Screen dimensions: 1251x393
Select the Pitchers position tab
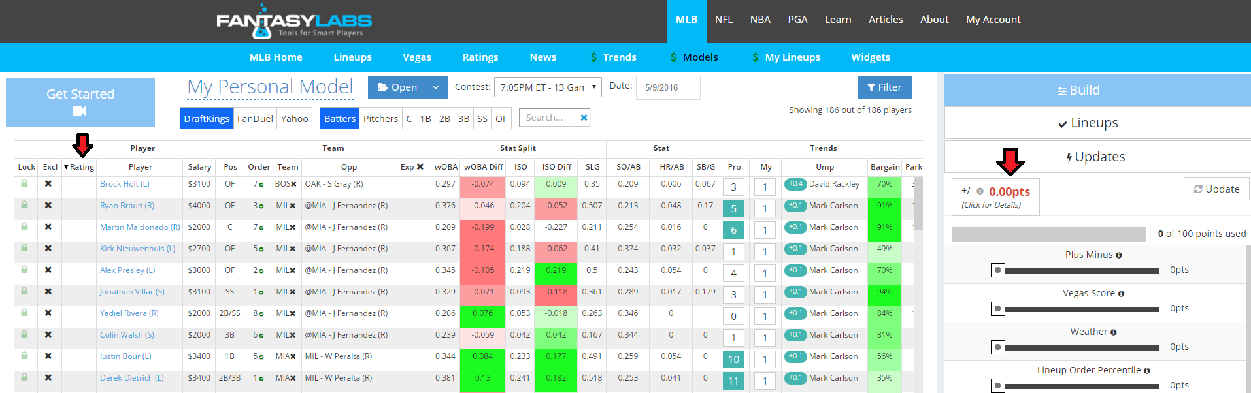(x=380, y=118)
